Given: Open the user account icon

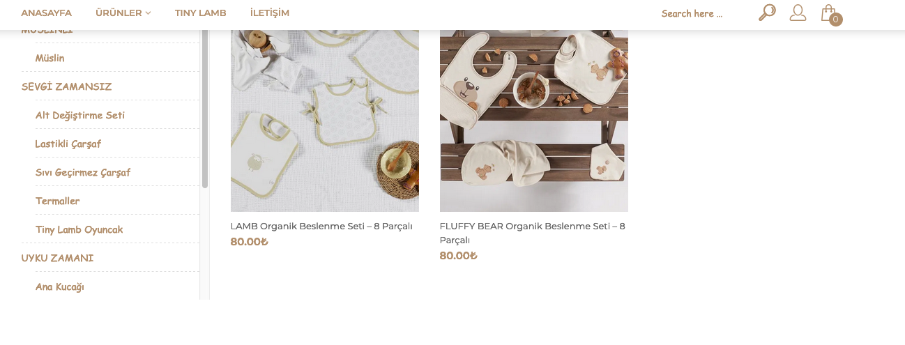Looking at the screenshot, I should 798,13.
